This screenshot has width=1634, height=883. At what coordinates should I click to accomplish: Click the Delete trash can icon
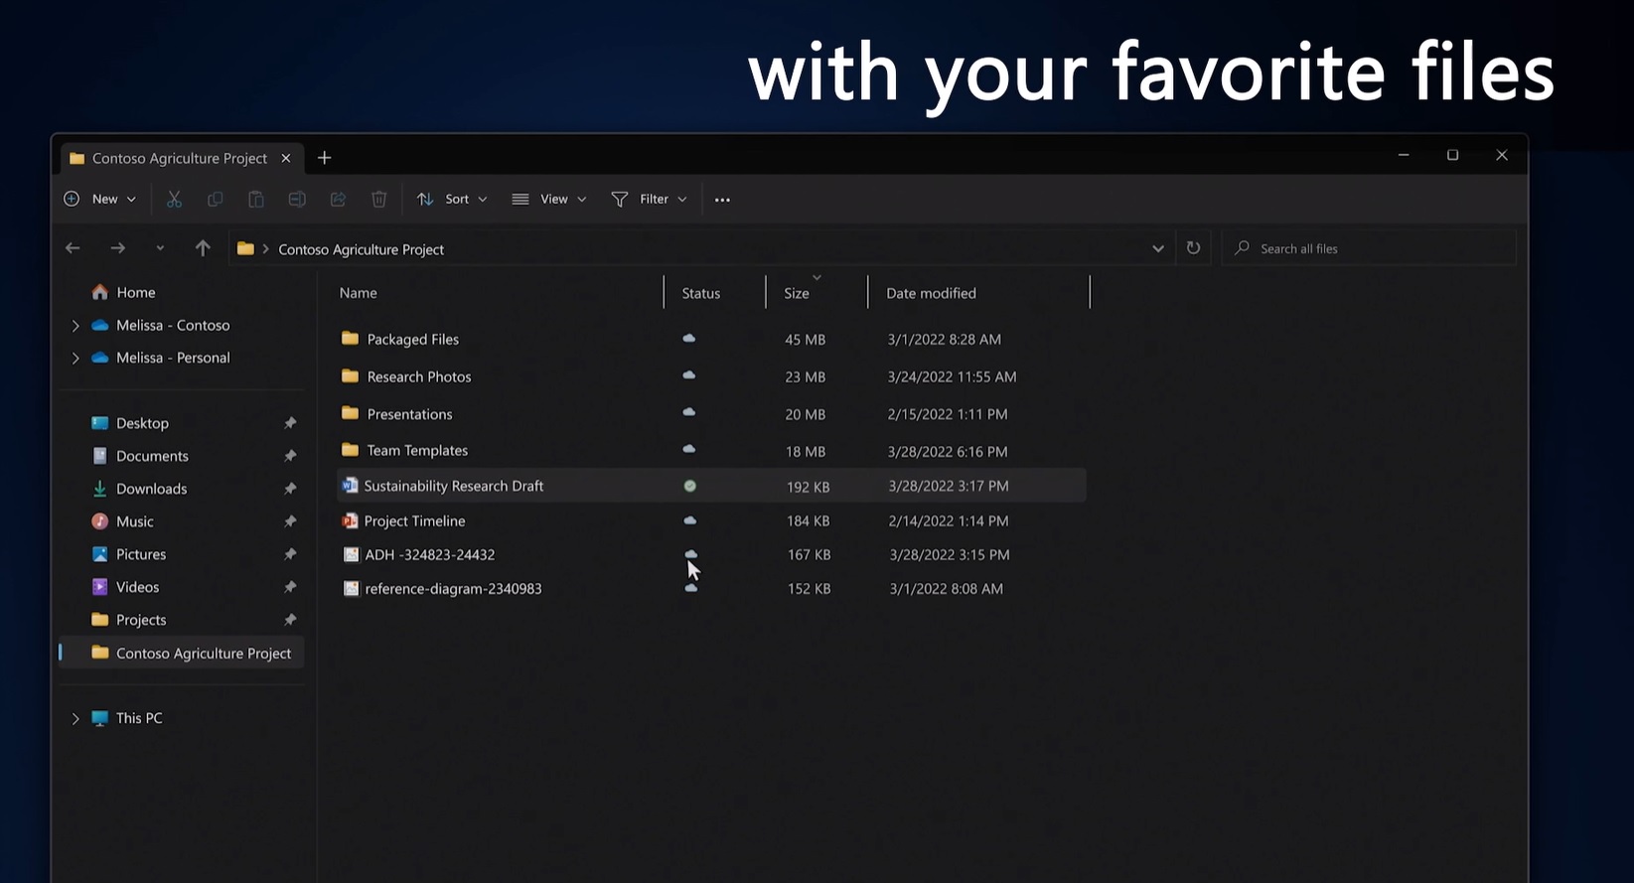(x=378, y=200)
